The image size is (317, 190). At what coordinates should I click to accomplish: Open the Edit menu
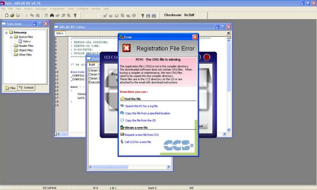[10, 9]
